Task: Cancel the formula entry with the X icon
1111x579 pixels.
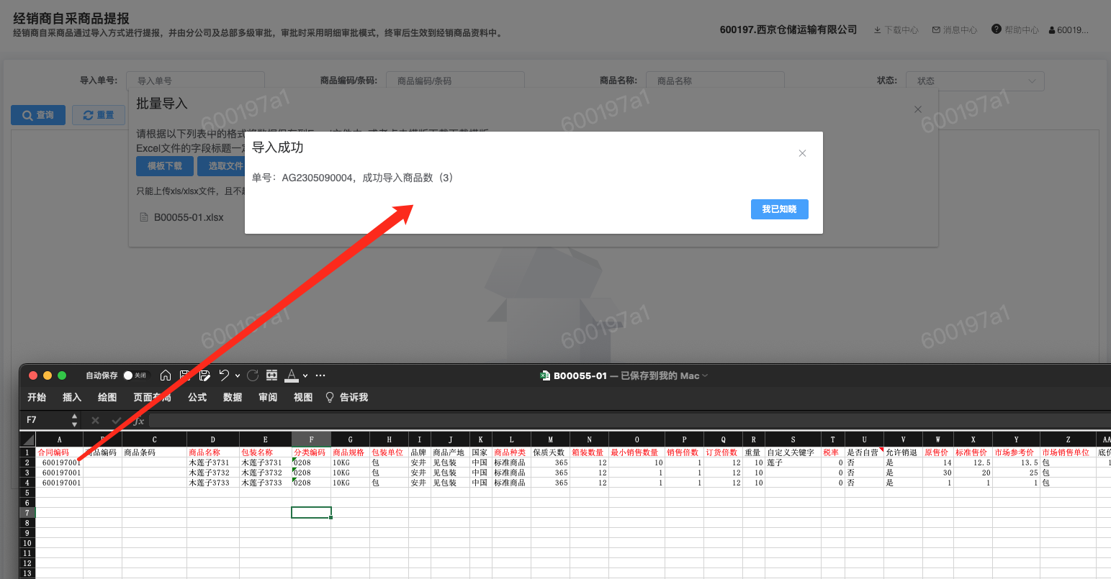Action: (x=95, y=420)
